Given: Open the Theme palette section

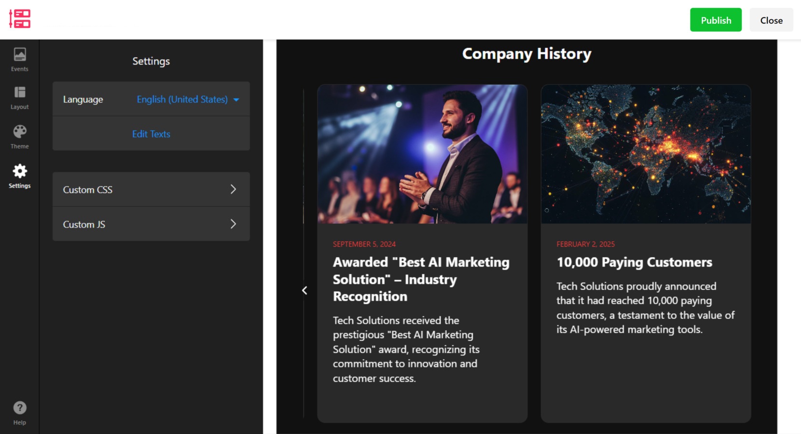Looking at the screenshot, I should pyautogui.click(x=20, y=136).
